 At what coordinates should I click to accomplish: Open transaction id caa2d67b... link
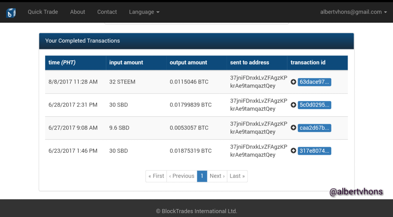pos(314,128)
